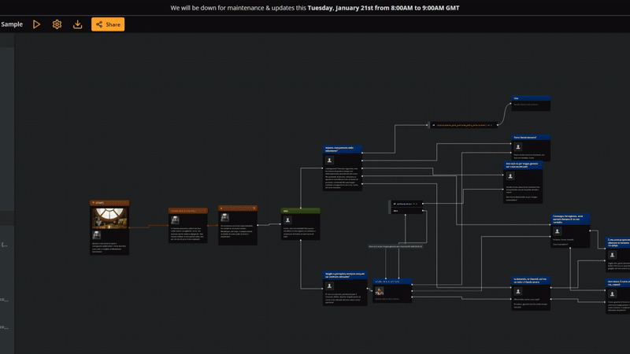Click the coloured character portrait in the blue element
Image resolution: width=630 pixels, height=354 pixels.
tap(380, 291)
